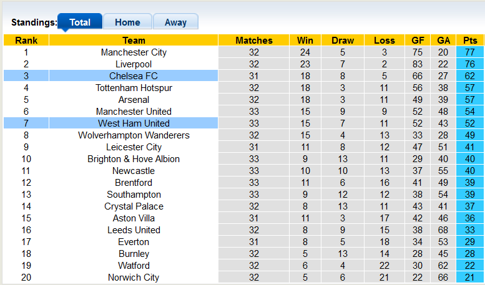The width and height of the screenshot is (485, 285).
Task: Click the Team column header
Action: (134, 41)
